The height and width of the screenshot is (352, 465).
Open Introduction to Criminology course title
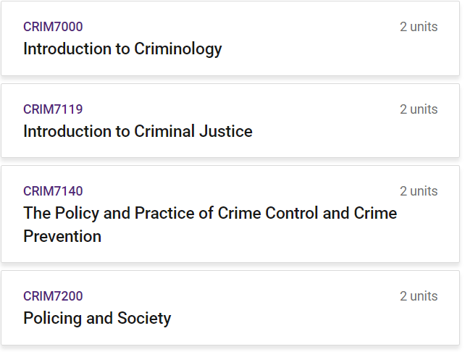coord(122,49)
